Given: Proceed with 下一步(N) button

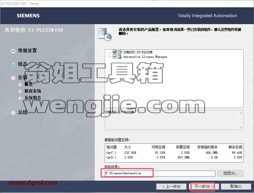Looking at the screenshot, I should point(204,187).
